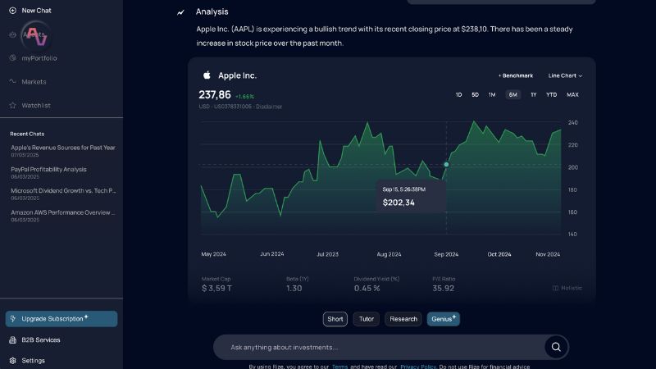The image size is (656, 369).
Task: Click the Holistic view icon
Action: [x=556, y=288]
